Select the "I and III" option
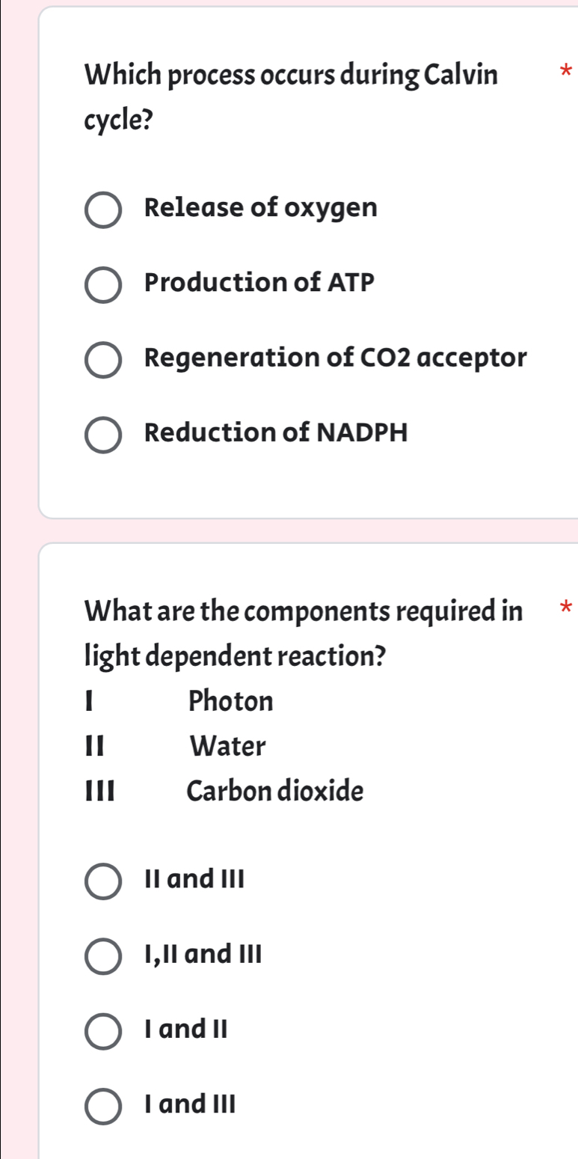 tap(103, 1104)
